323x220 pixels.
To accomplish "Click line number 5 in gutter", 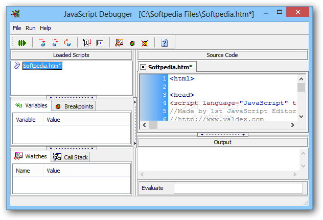I will pyautogui.click(x=165, y=111).
